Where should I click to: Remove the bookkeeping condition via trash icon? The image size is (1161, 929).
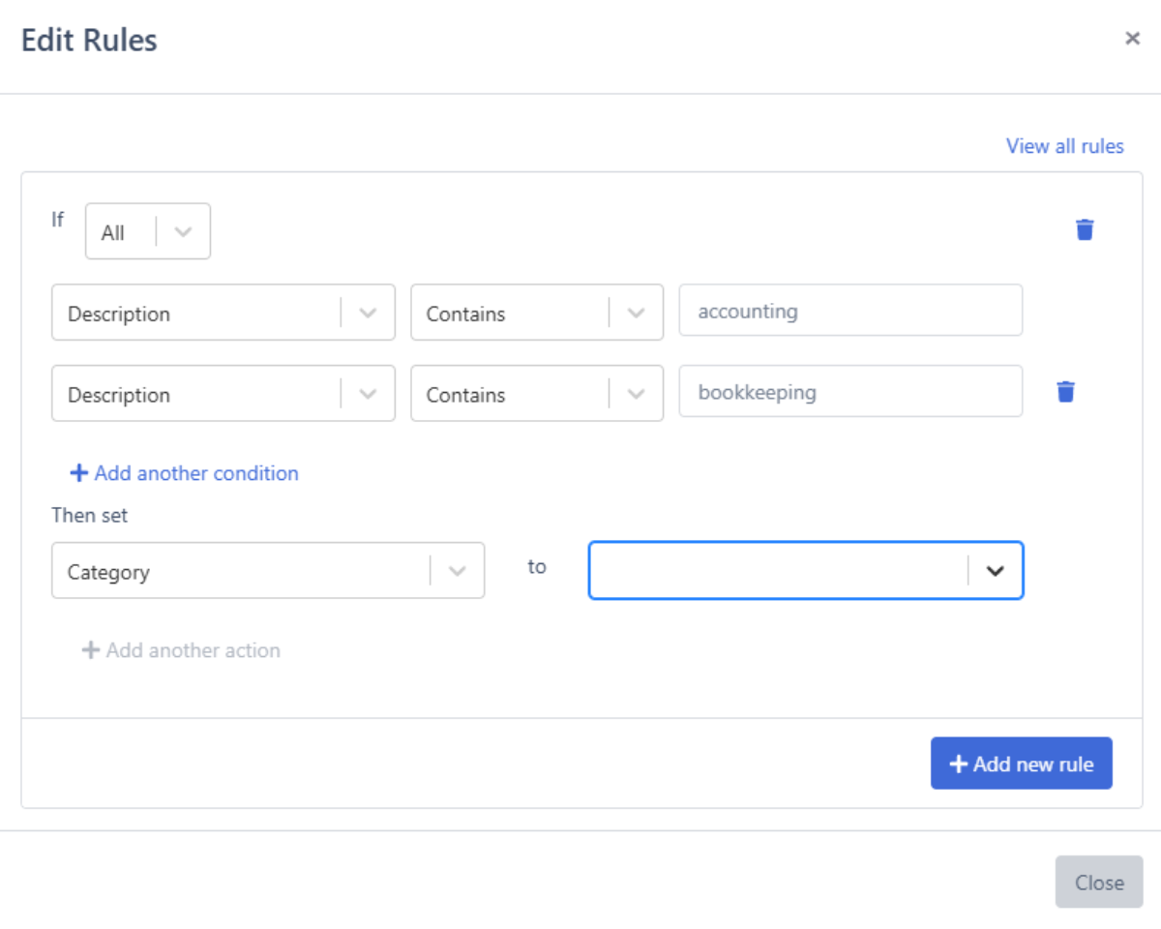point(1065,391)
